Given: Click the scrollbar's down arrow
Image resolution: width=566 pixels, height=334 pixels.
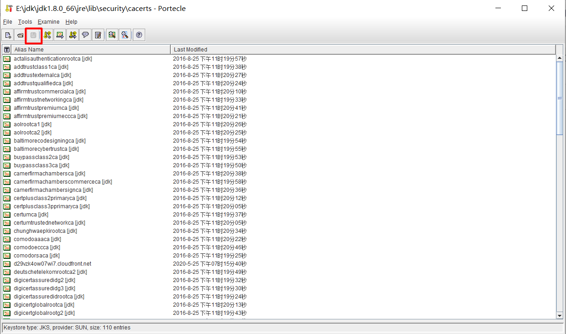Looking at the screenshot, I should [560, 316].
